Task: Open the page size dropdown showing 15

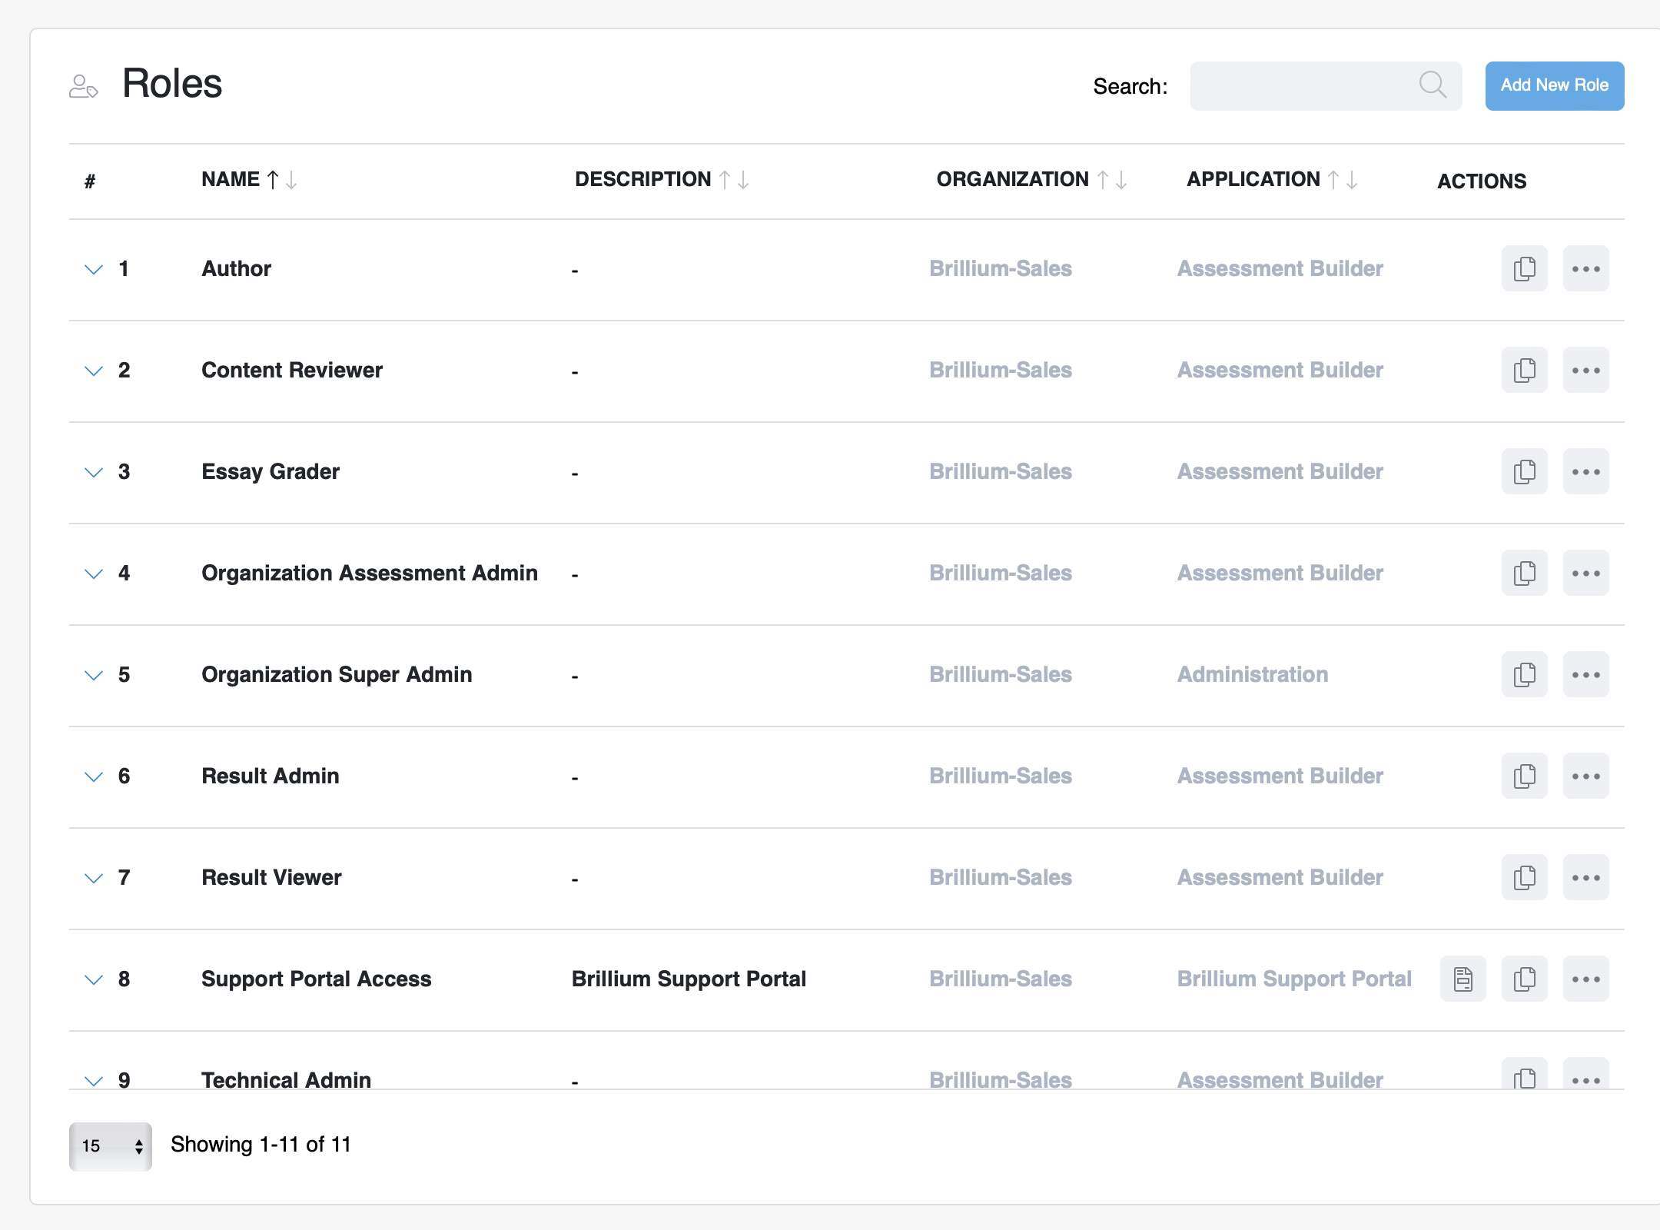Action: (x=110, y=1146)
